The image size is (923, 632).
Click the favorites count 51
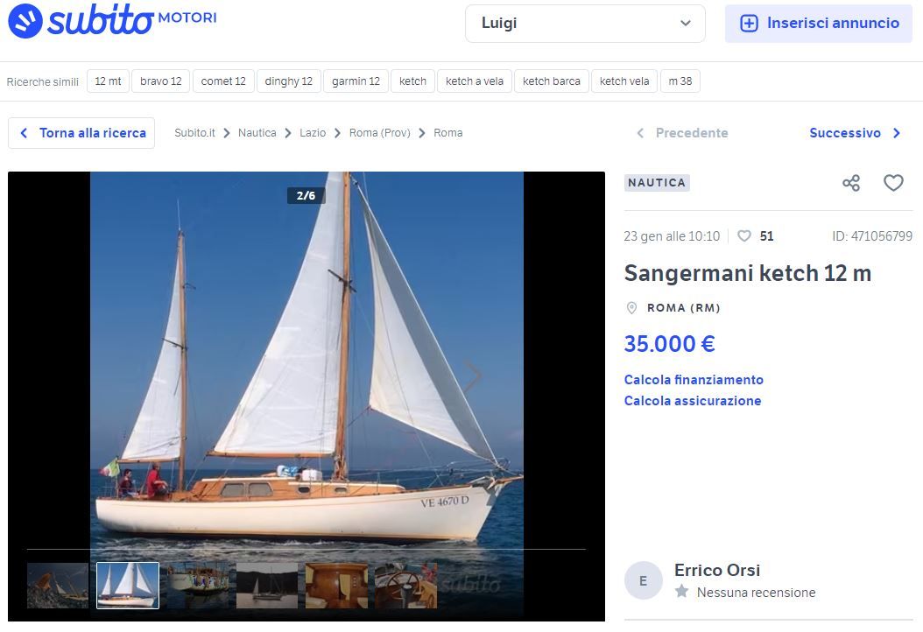click(766, 236)
